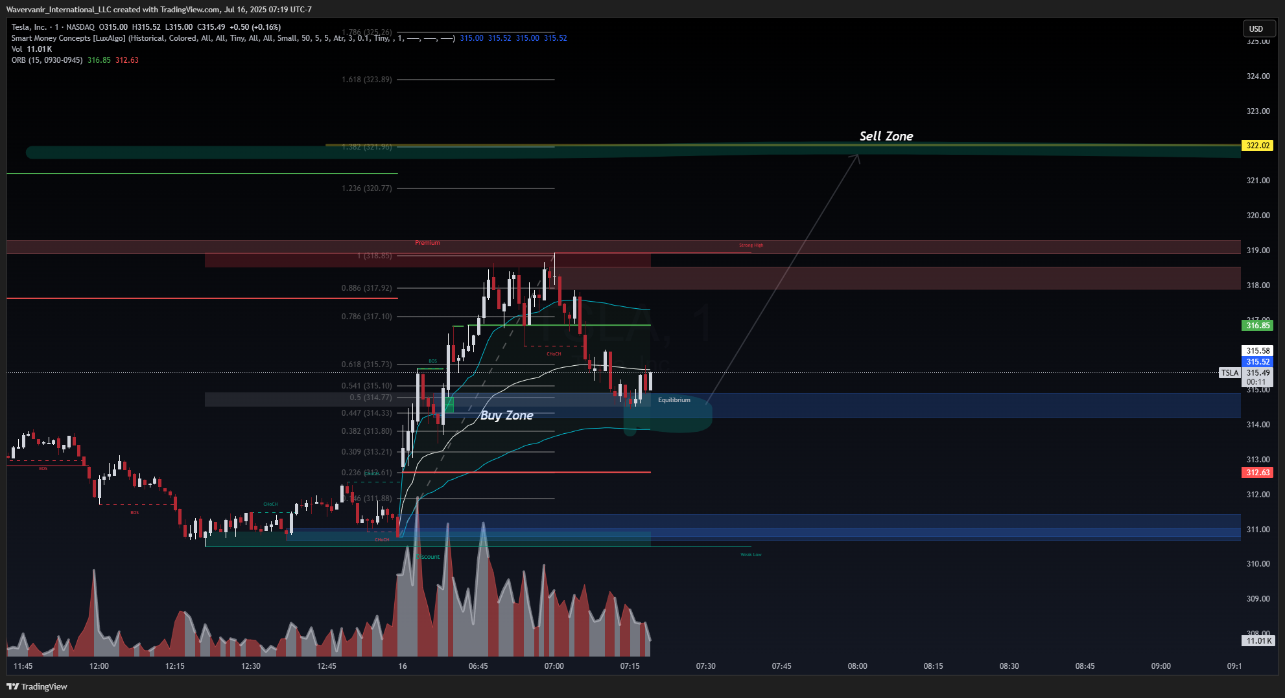
Task: Click the Wavervanir_International_LLC header caption
Action: click(159, 10)
